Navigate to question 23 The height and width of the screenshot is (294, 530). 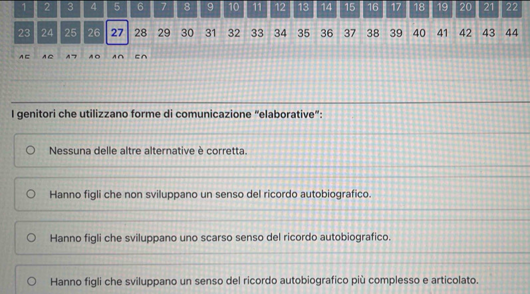(x=24, y=33)
